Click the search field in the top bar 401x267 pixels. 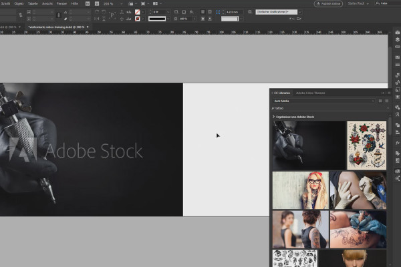[x=388, y=3]
